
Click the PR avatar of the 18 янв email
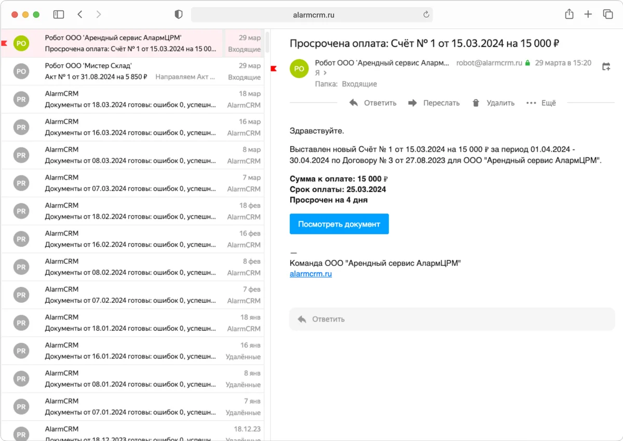(x=21, y=323)
